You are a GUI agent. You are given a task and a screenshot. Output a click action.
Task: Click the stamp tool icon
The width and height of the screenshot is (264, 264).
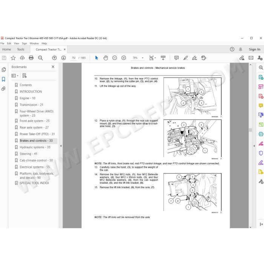click(204, 58)
